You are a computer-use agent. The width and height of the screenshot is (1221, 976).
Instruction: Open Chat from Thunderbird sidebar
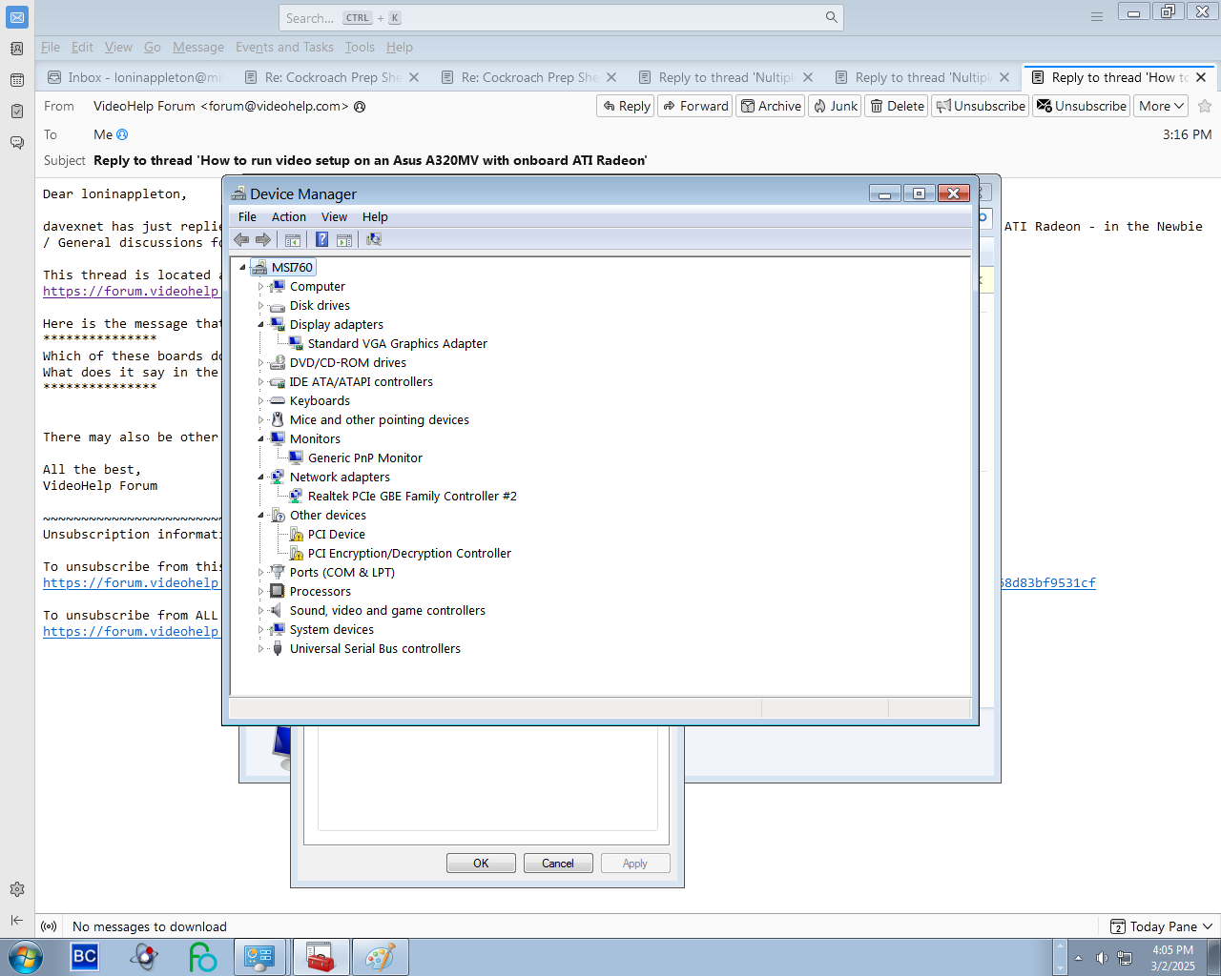tap(17, 143)
